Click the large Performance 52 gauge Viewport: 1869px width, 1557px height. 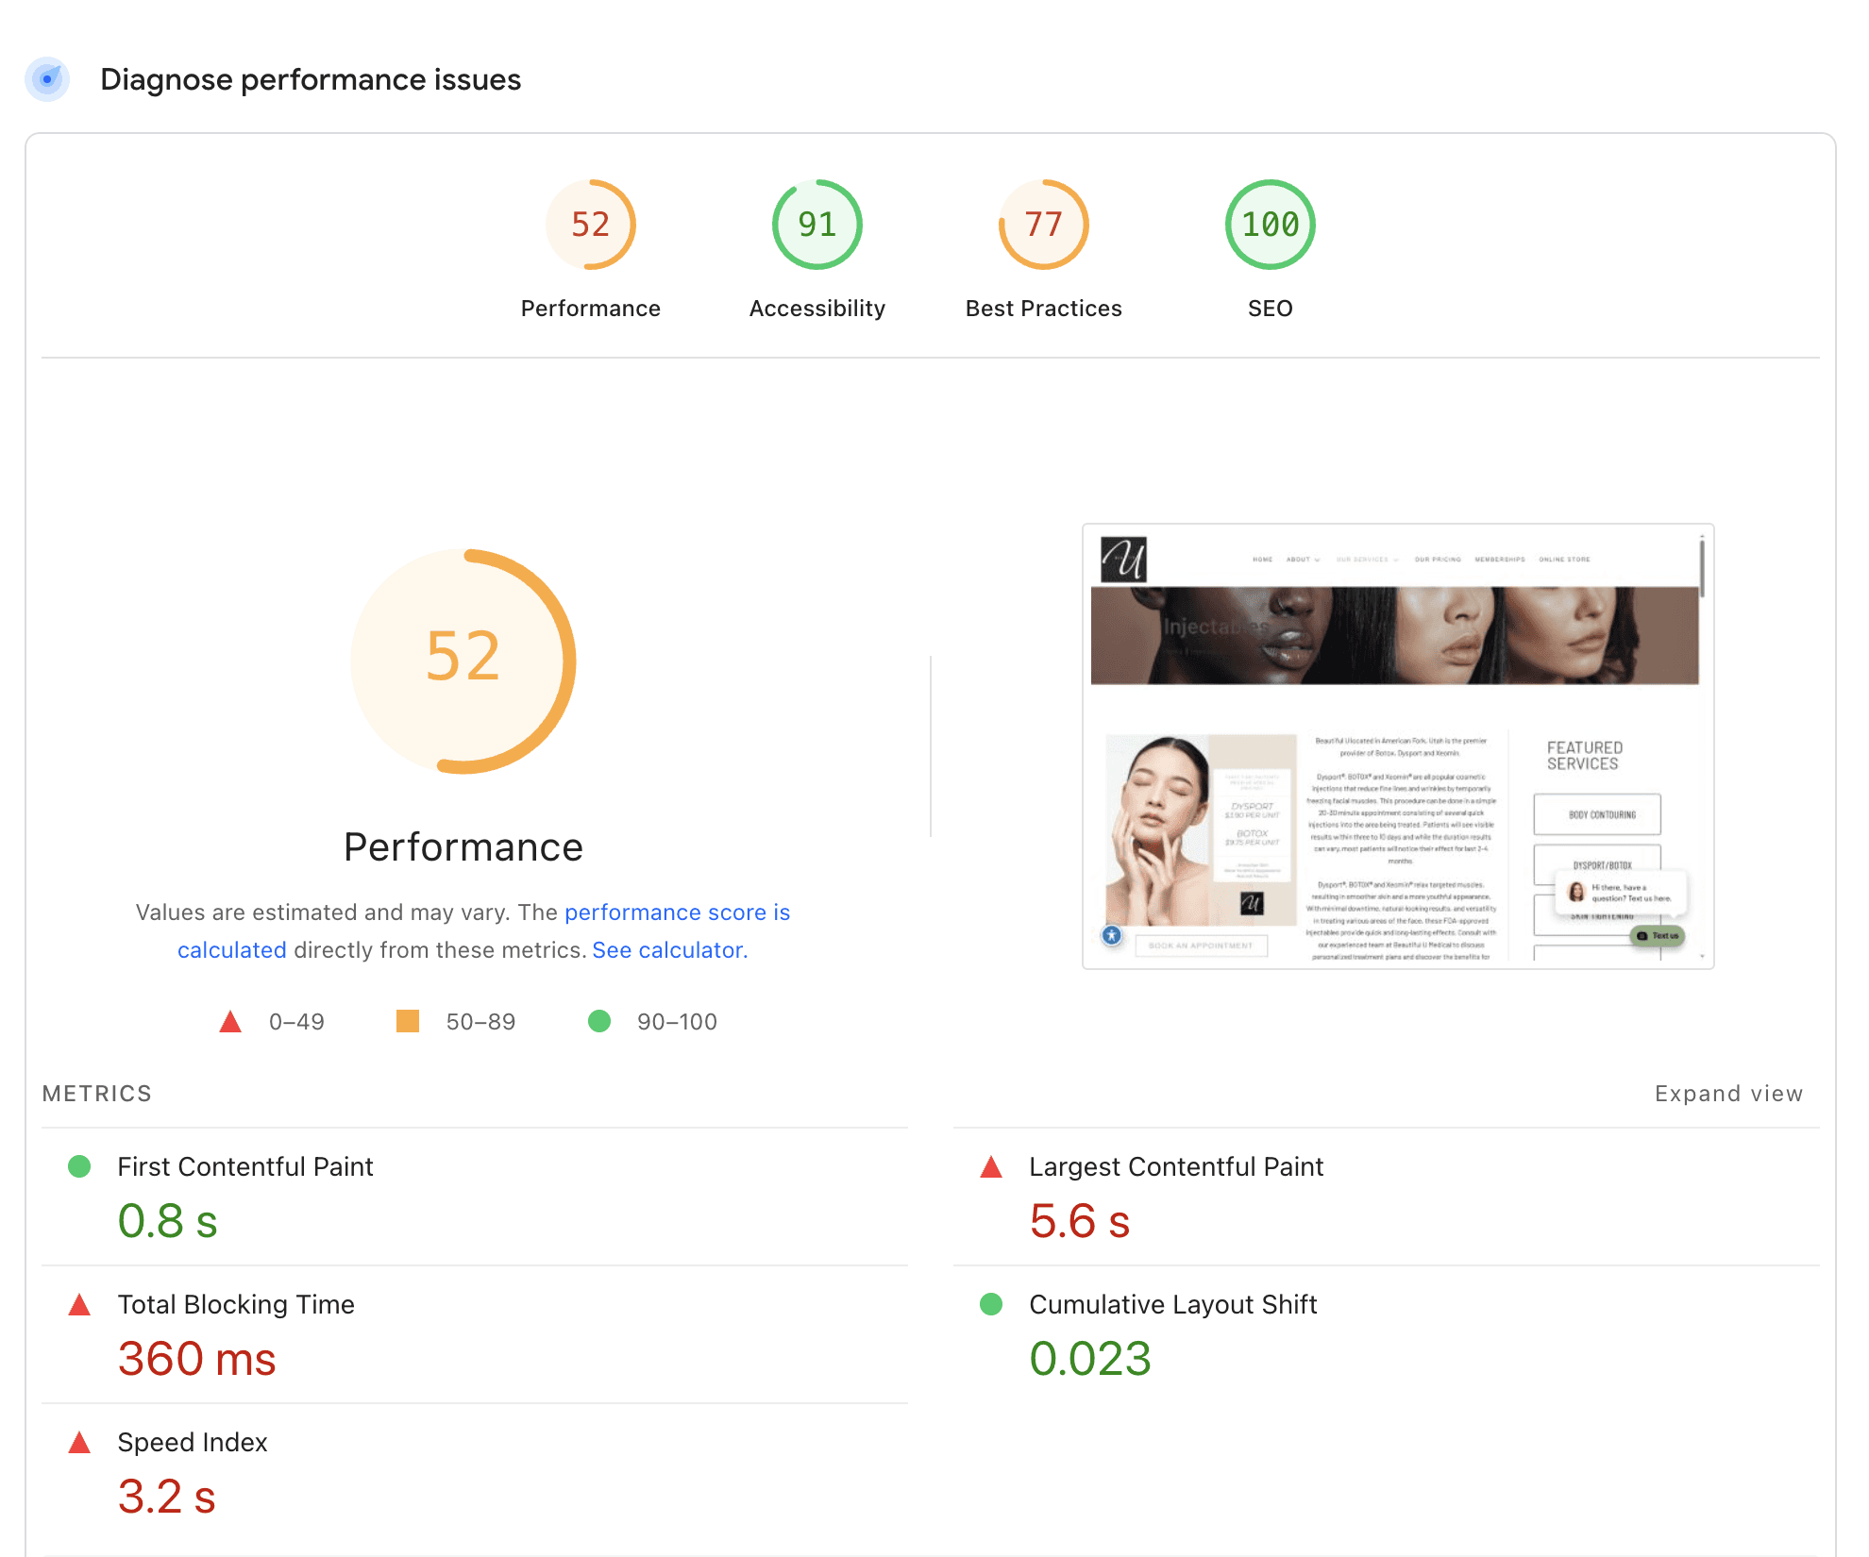pyautogui.click(x=463, y=661)
